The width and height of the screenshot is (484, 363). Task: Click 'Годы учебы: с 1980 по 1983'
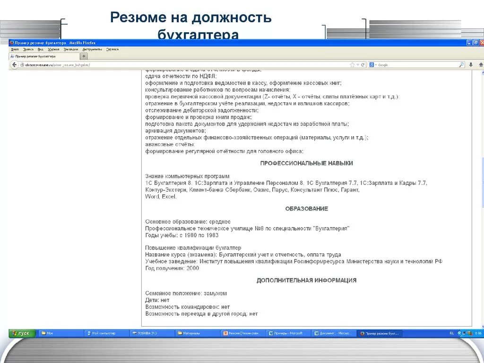coord(182,235)
